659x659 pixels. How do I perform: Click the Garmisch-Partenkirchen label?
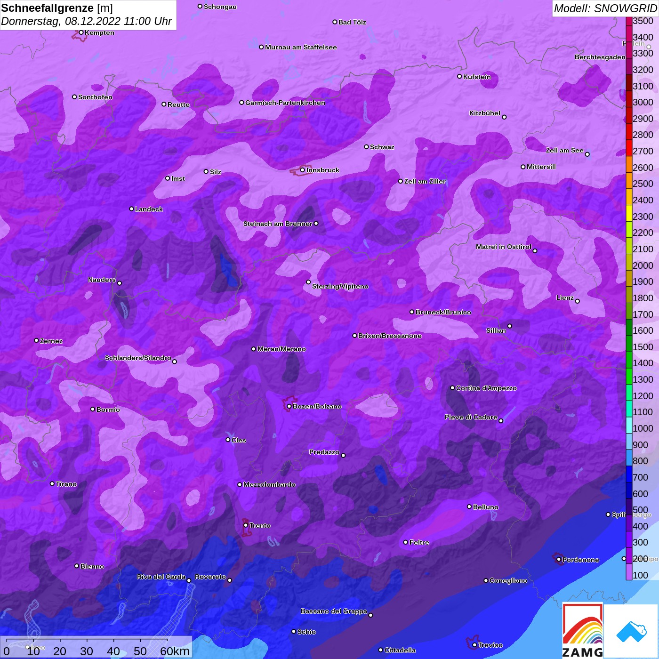[285, 103]
